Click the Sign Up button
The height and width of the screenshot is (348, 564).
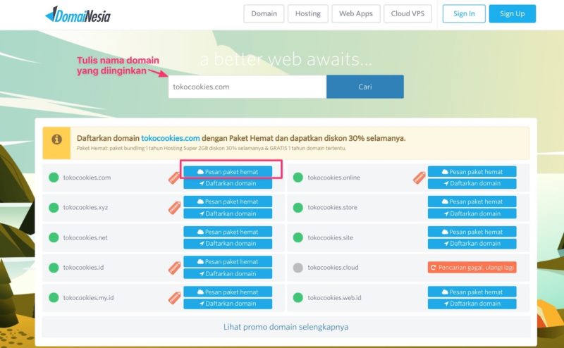(513, 13)
